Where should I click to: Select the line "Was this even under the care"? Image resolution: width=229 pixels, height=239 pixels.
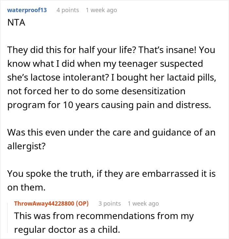click(x=111, y=132)
